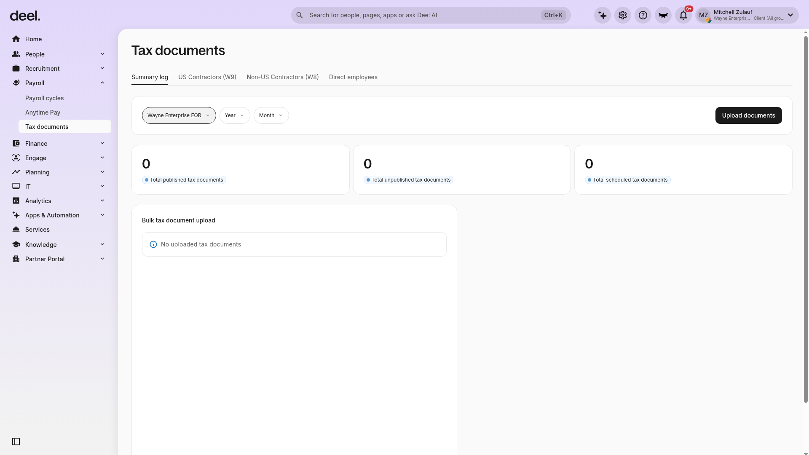Click Total published tax documents badge

click(184, 180)
